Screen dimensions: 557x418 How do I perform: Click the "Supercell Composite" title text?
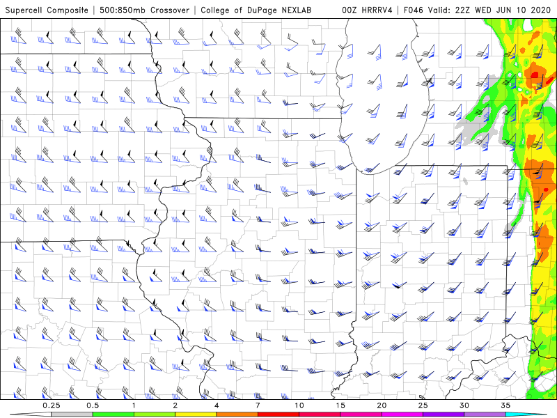[x=47, y=10]
